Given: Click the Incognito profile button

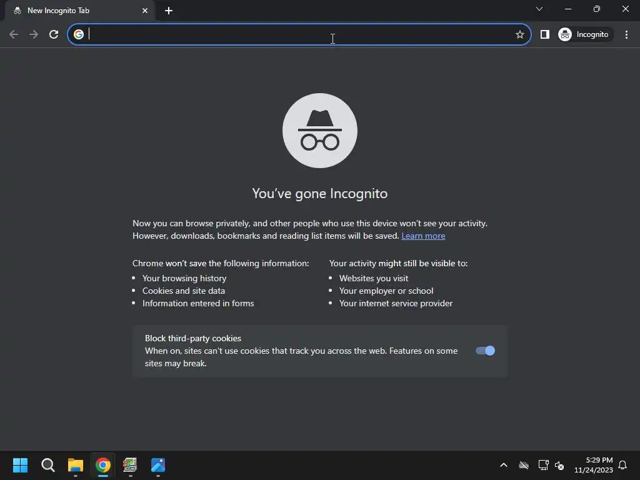Looking at the screenshot, I should pos(584,34).
